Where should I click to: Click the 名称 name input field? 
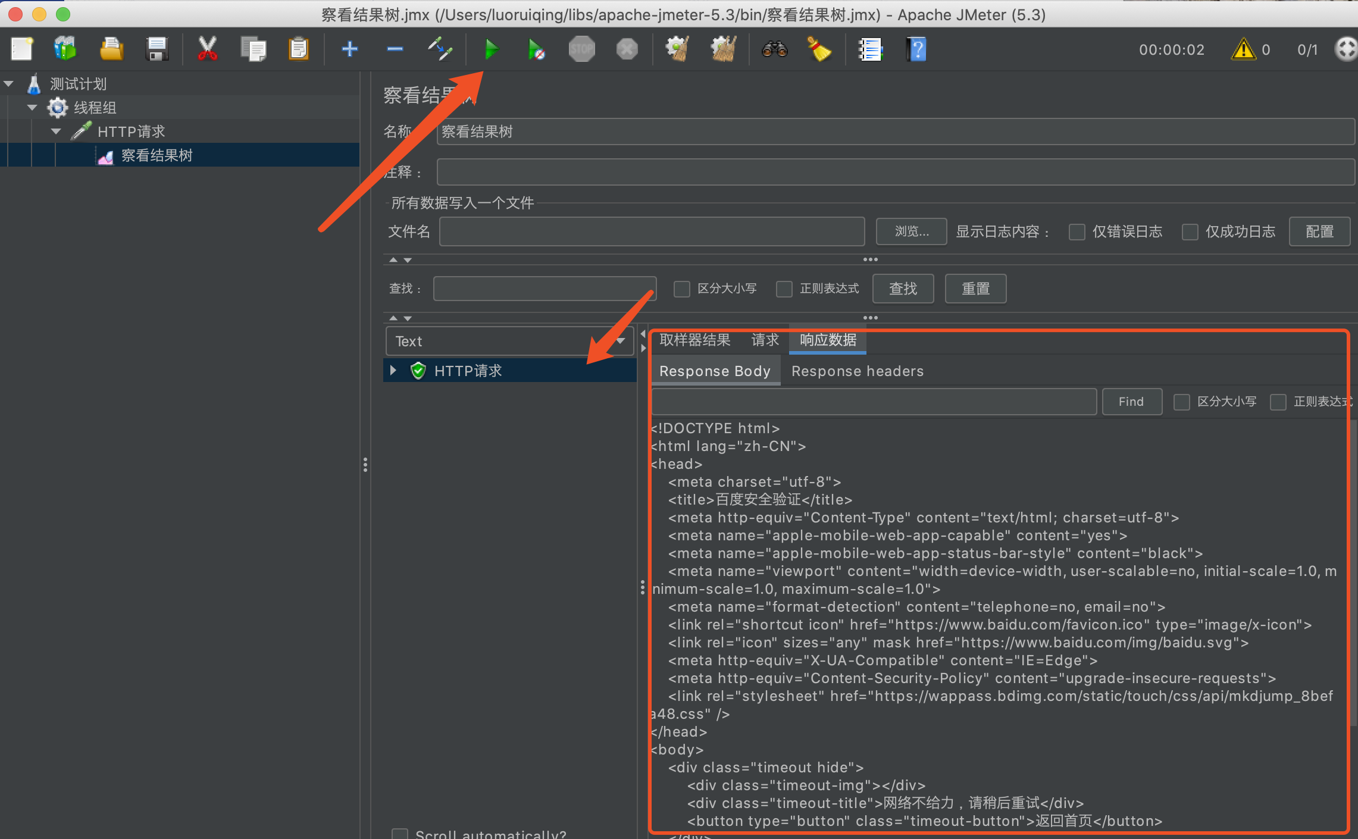[896, 132]
